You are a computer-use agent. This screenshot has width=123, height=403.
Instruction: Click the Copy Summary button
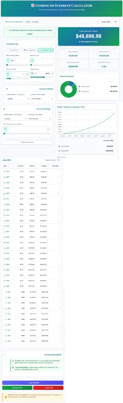pos(33,383)
